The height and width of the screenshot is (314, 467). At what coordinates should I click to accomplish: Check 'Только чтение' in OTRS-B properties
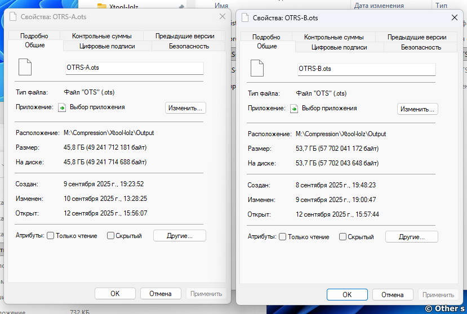283,237
